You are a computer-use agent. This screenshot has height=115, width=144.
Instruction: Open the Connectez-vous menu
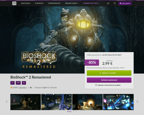tap(91, 3)
